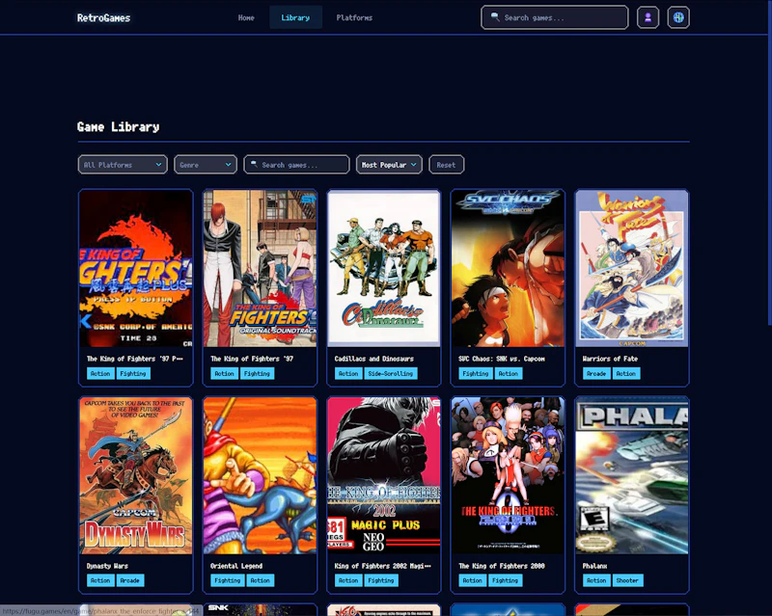The width and height of the screenshot is (772, 616).
Task: Click Action tag on Warriors of Fate
Action: coord(625,373)
